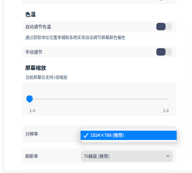Click the chevron arrow on the 刷新率 combo box
Image resolution: width=192 pixels, height=173 pixels.
coord(168,156)
